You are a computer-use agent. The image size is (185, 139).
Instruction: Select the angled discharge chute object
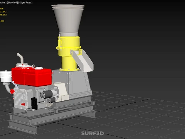pos(83,61)
